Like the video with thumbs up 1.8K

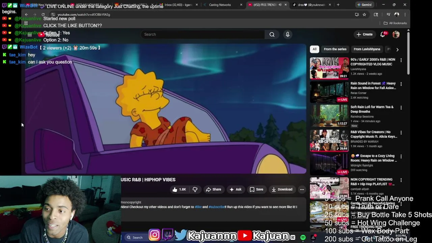pos(179,190)
